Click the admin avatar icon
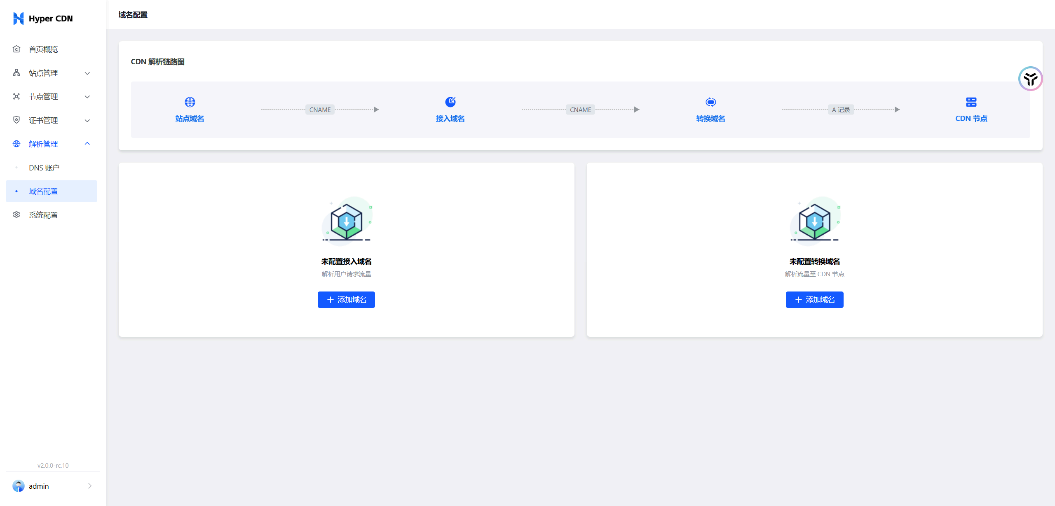The height and width of the screenshot is (506, 1055). [x=19, y=486]
